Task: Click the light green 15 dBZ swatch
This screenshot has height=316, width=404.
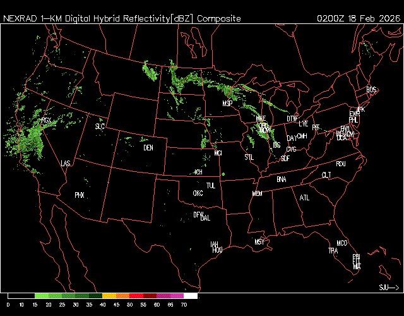Action: (x=41, y=296)
